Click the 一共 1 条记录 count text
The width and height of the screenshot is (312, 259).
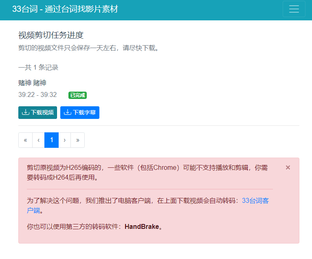[x=38, y=68]
